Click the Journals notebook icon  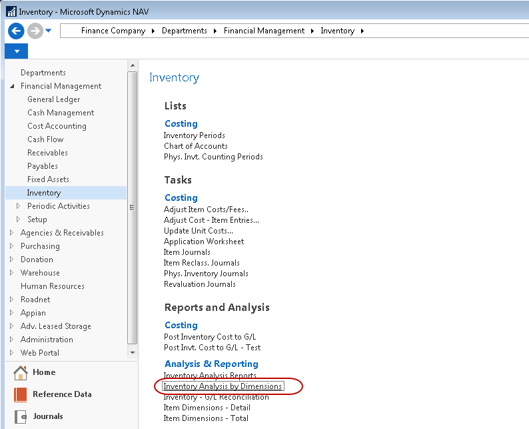pos(20,416)
